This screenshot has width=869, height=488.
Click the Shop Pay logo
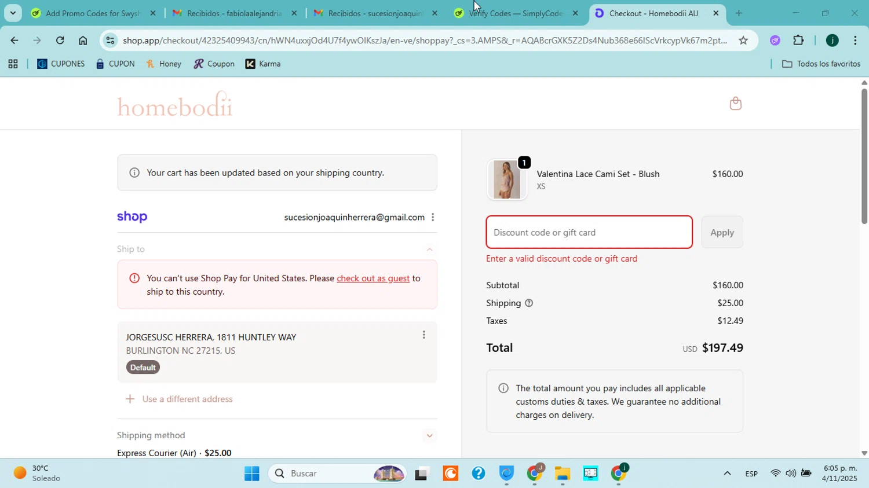coord(132,217)
